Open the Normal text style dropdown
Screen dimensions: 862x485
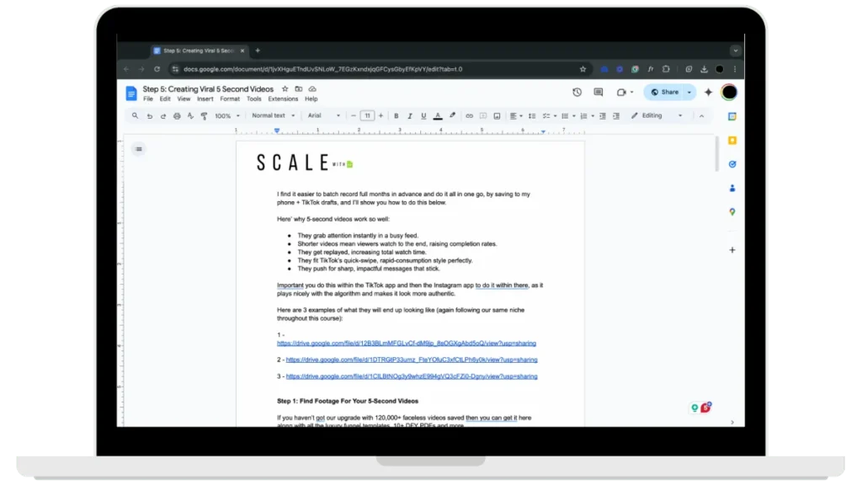click(x=273, y=116)
